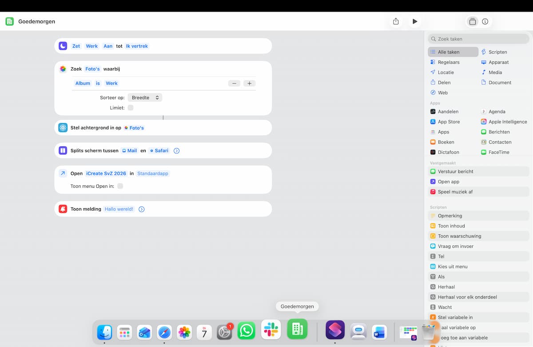The width and height of the screenshot is (533, 347).
Task: Click the red bell icon on Toon melding
Action: pos(63,209)
